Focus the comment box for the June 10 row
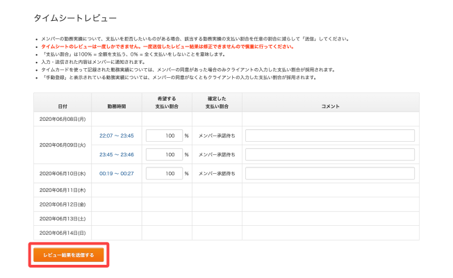This screenshot has height=278, width=453. click(330, 173)
